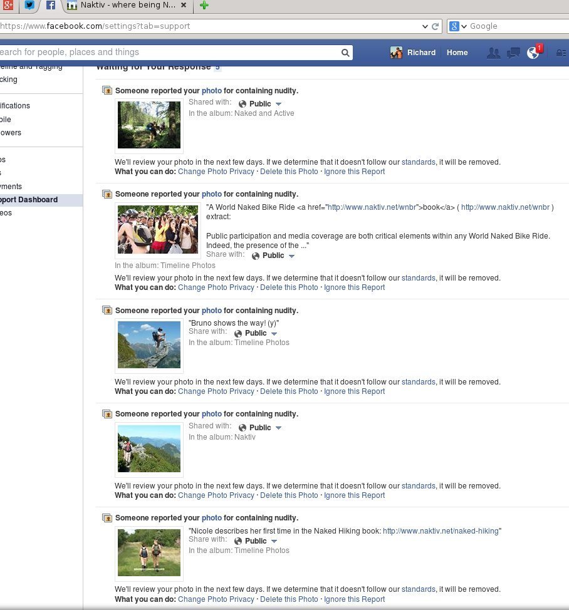Select Support Dashboard in the sidebar

click(41, 200)
